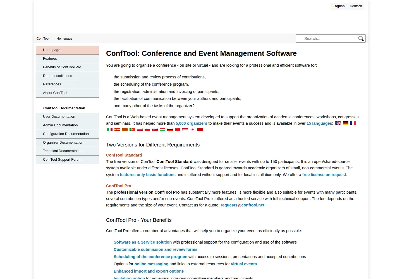Viewport: 402px width, 279px height.
Task: Click the Slovenian flag icon
Action: point(147,129)
